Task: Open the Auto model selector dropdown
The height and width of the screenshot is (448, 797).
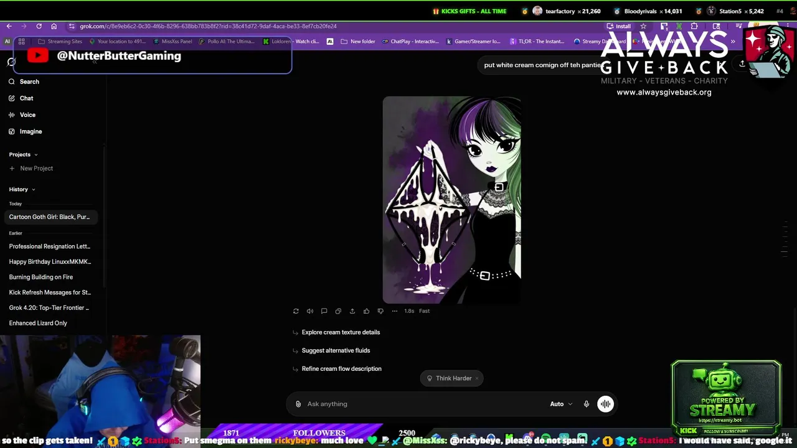Action: (561, 404)
